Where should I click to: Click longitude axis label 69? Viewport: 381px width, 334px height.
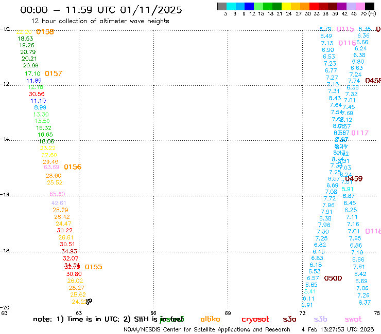click(228, 313)
